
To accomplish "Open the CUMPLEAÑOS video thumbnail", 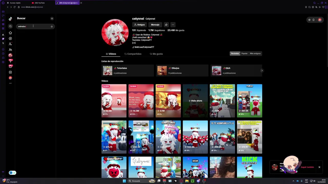I will (168, 137).
